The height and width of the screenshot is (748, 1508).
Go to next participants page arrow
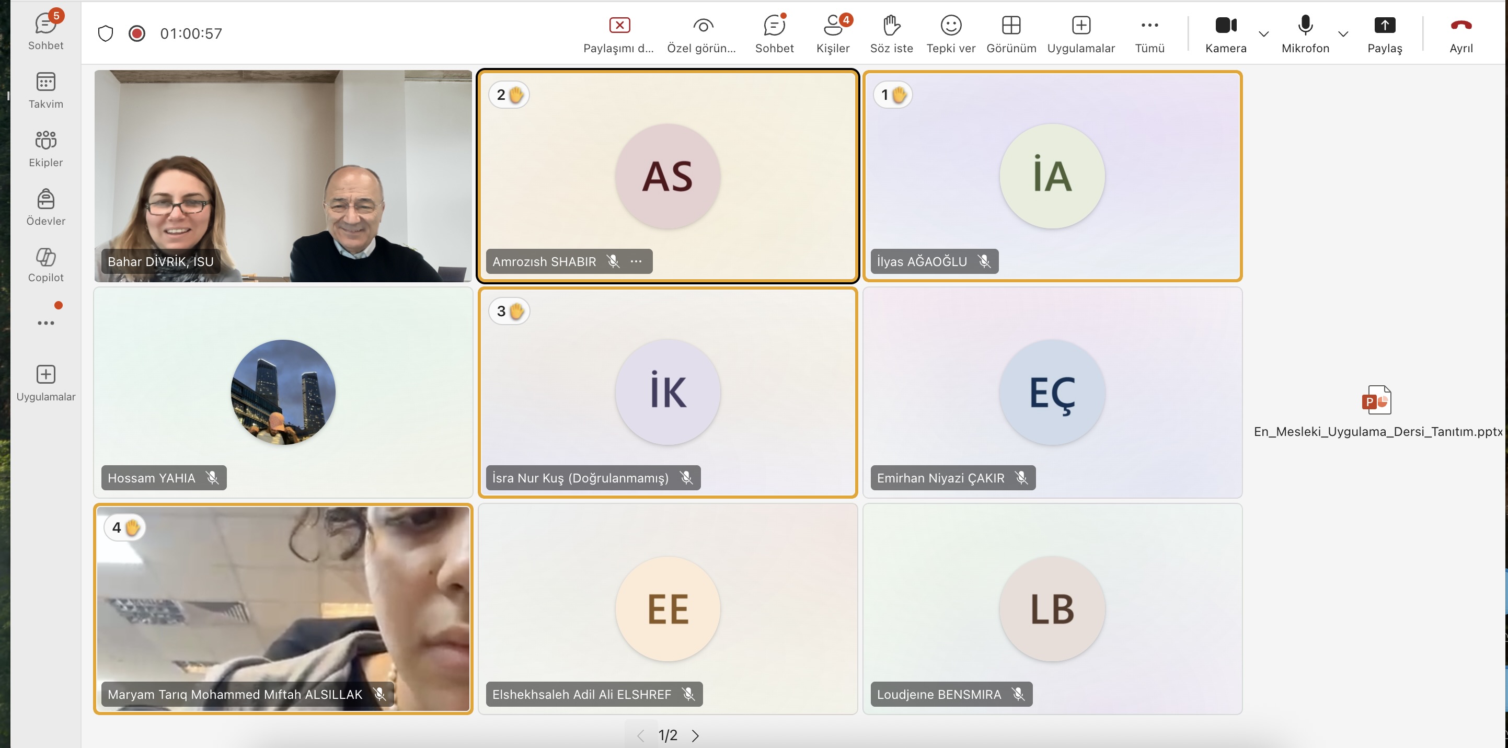tap(695, 735)
